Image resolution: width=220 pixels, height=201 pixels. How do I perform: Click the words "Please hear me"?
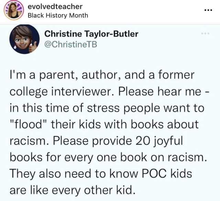pos(159,92)
